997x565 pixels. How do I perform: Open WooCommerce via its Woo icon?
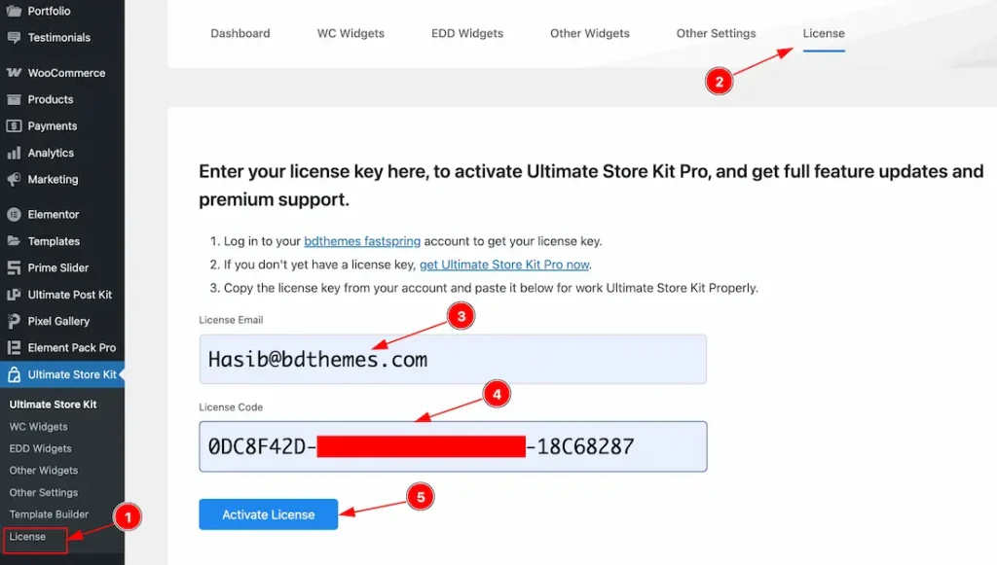click(14, 73)
